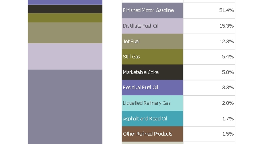Click the large gray-purple gasoline bar segment

coord(65,107)
